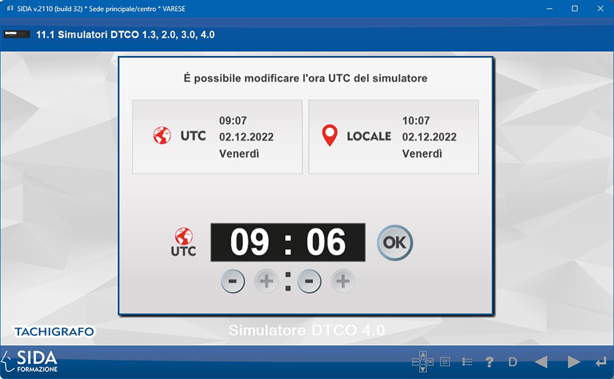The width and height of the screenshot is (614, 379).
Task: Click the 09 : 06 digital clock display
Action: (287, 242)
